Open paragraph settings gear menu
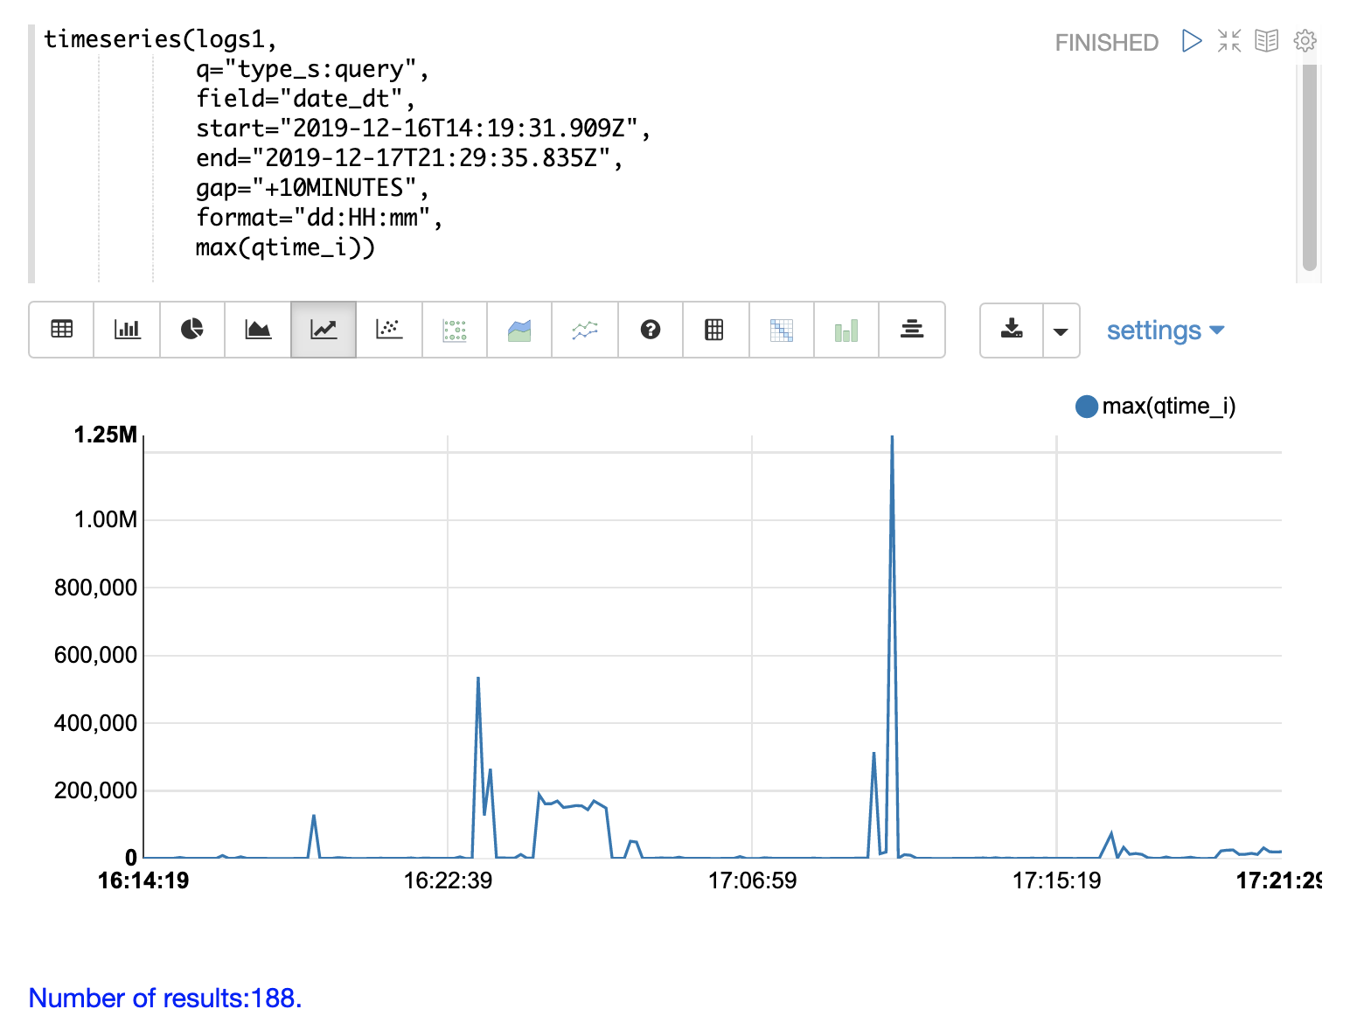 1305,41
